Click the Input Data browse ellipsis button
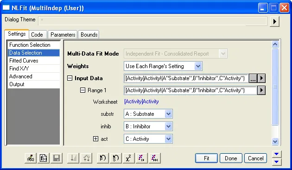This screenshot has width=292, height=170. pyautogui.click(x=253, y=78)
